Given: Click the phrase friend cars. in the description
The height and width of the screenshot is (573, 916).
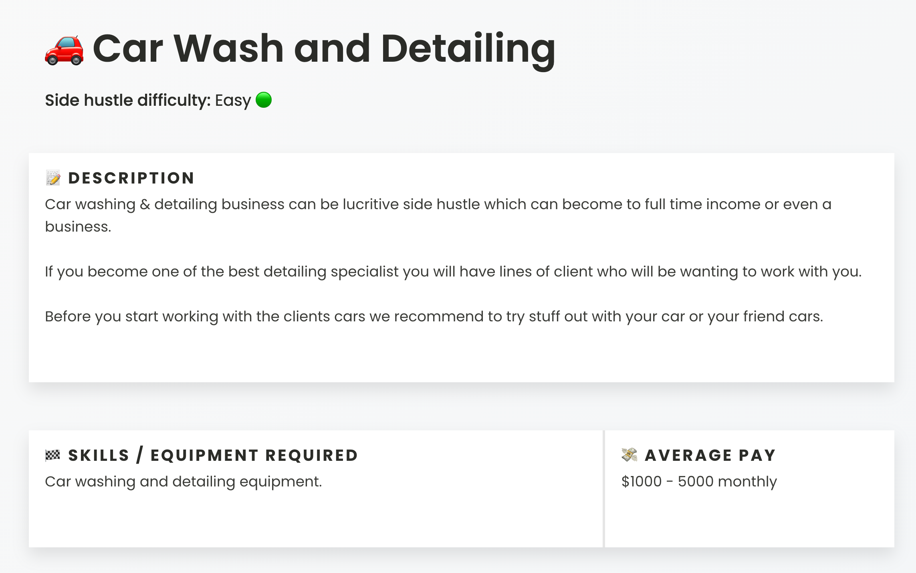Looking at the screenshot, I should point(783,317).
